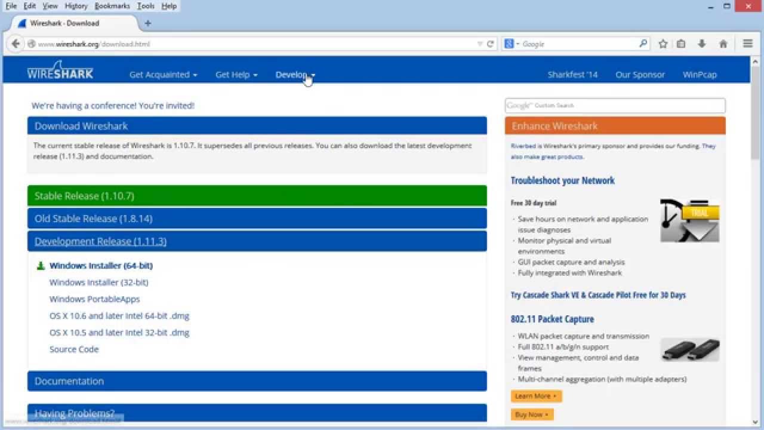Open the WinPcap link
The image size is (764, 430).
tap(700, 75)
